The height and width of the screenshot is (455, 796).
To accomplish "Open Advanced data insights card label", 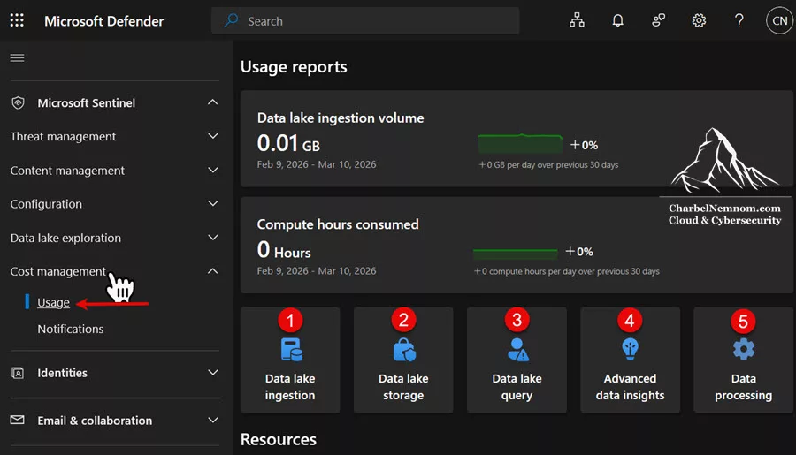I will (630, 387).
